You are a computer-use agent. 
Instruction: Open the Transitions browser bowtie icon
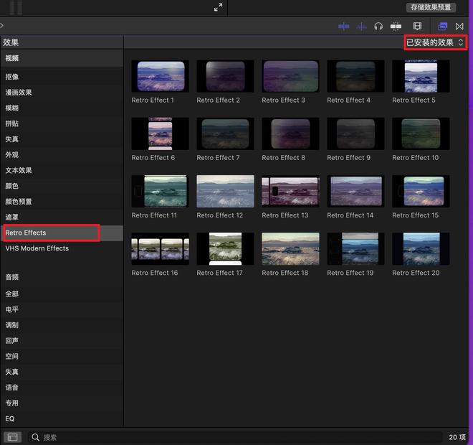tap(459, 27)
